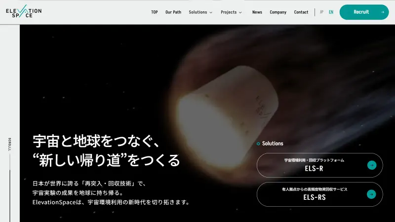Expand the Solutions dropdown menu

click(200, 12)
